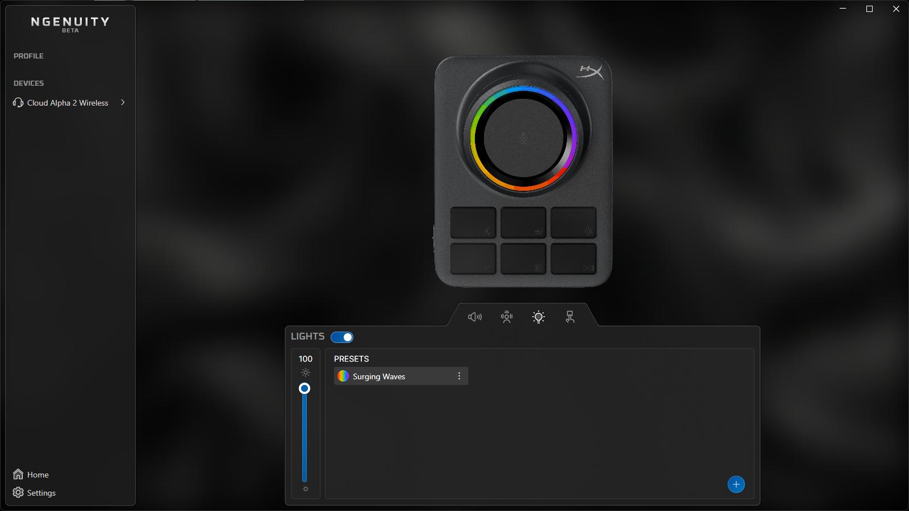Select the lighting bulb tab

coord(539,317)
